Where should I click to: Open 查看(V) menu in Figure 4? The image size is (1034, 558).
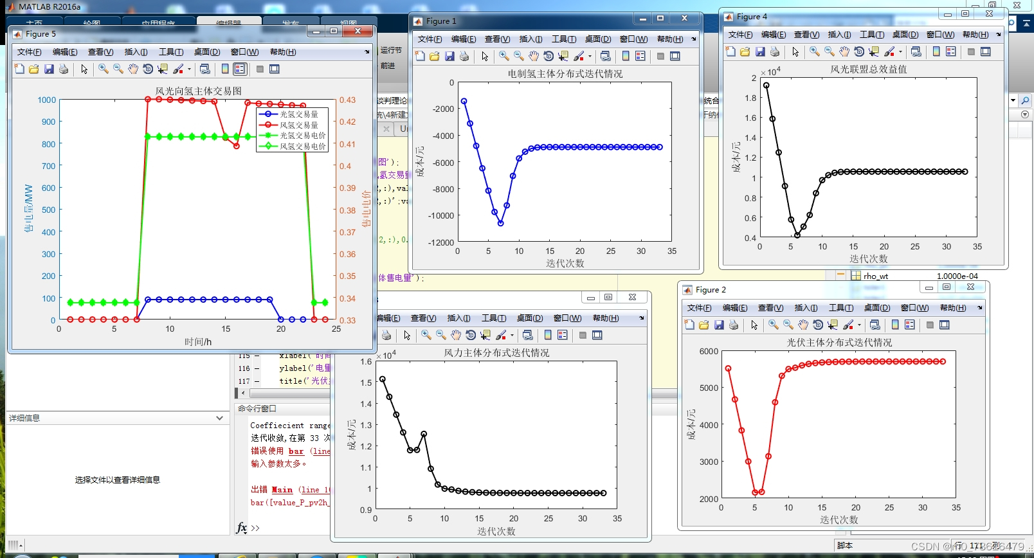click(806, 35)
